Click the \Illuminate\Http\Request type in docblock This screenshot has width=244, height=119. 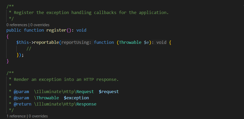pos(64,92)
